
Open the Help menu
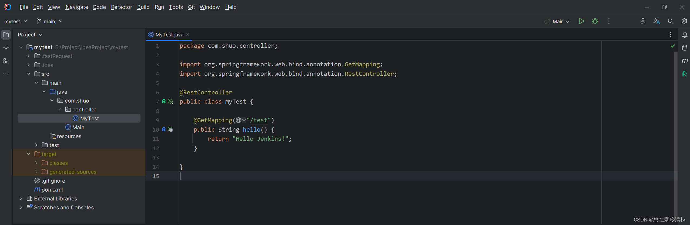231,7
